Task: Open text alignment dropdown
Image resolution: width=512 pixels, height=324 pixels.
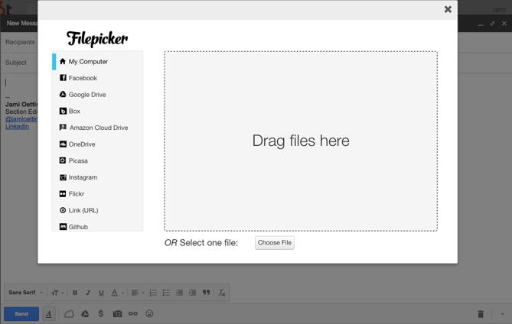Action: coord(138,293)
